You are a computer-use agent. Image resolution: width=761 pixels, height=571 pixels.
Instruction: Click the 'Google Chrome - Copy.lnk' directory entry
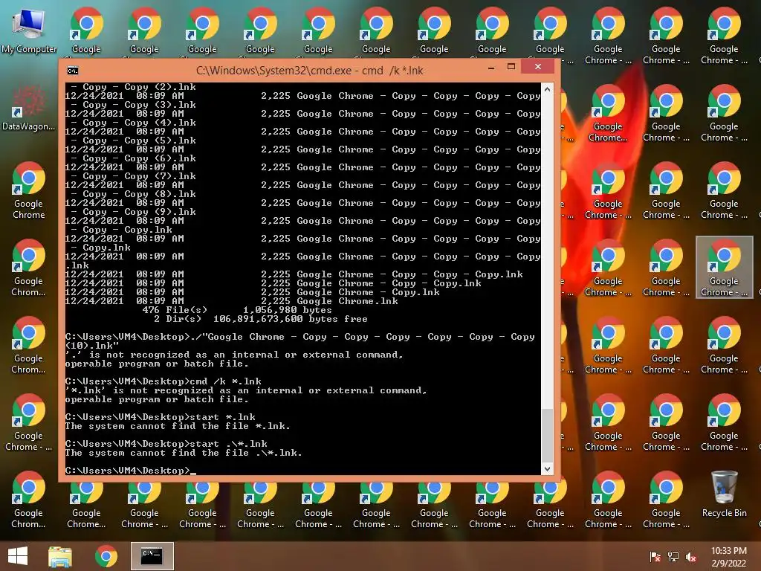click(x=253, y=292)
